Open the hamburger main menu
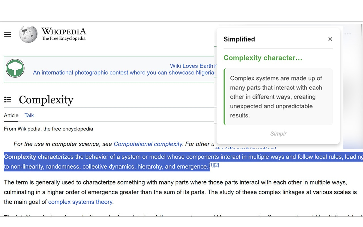Viewport: 363px width, 227px height. click(8, 35)
